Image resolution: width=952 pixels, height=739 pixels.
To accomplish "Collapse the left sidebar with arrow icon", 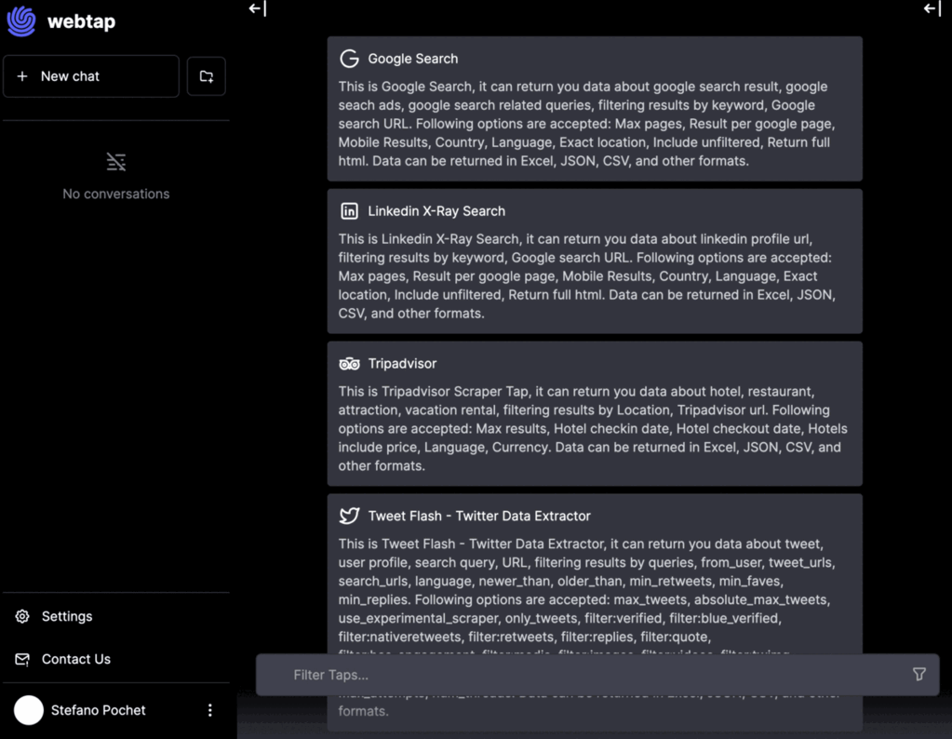I will (257, 9).
